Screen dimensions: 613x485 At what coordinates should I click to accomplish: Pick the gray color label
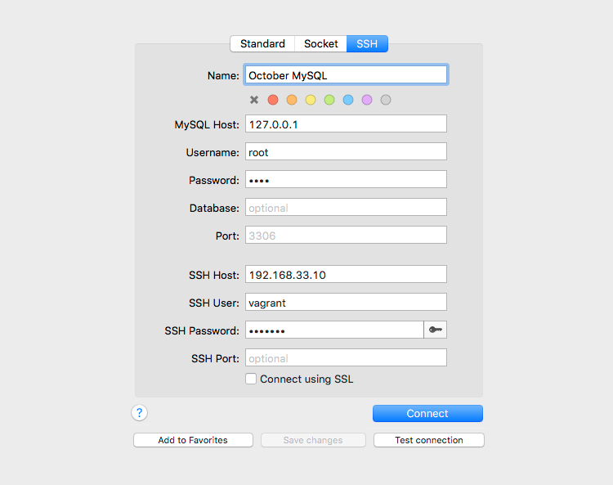tap(386, 100)
